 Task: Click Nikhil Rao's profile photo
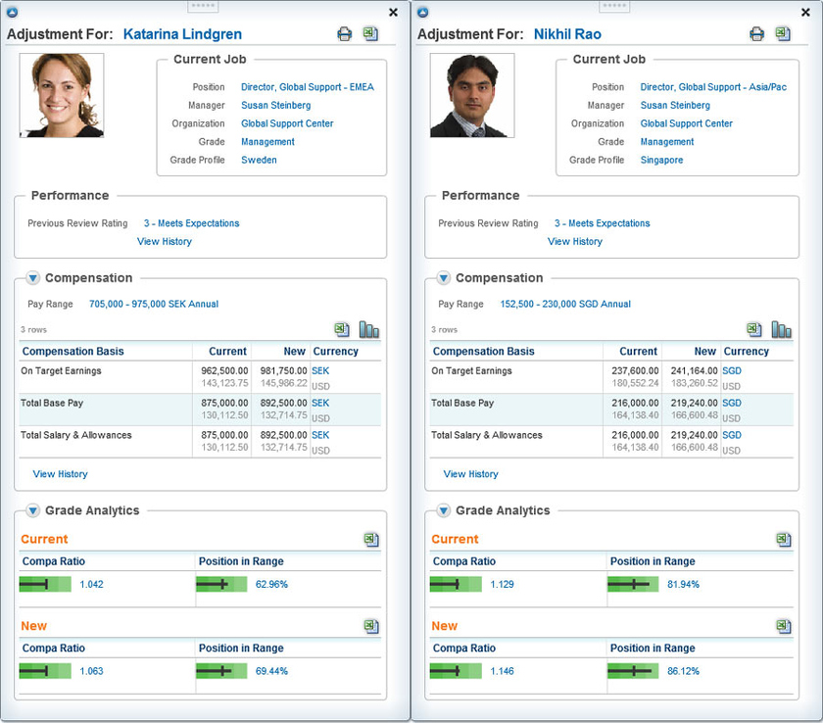pos(472,95)
